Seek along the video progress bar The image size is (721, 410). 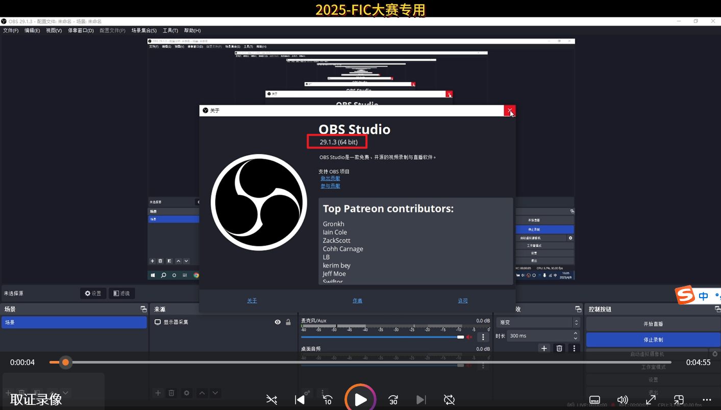click(x=360, y=362)
